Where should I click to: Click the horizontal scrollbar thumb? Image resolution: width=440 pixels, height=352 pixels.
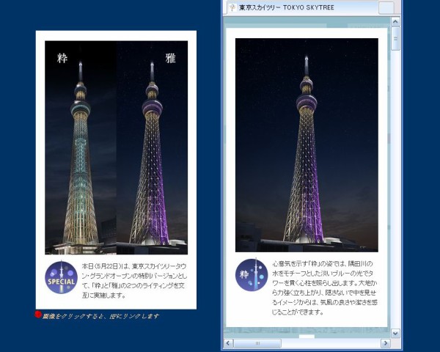257,343
